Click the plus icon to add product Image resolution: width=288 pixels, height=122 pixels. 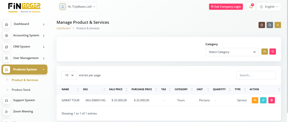278,25
